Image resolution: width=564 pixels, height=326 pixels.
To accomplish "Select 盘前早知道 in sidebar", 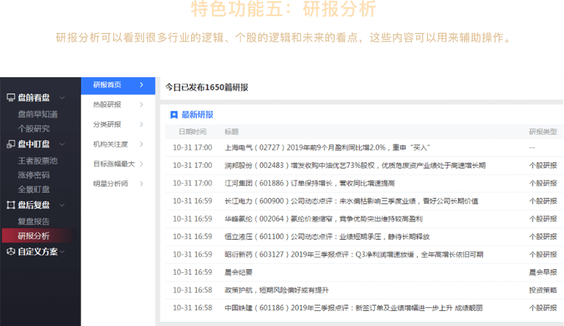I will click(38, 114).
